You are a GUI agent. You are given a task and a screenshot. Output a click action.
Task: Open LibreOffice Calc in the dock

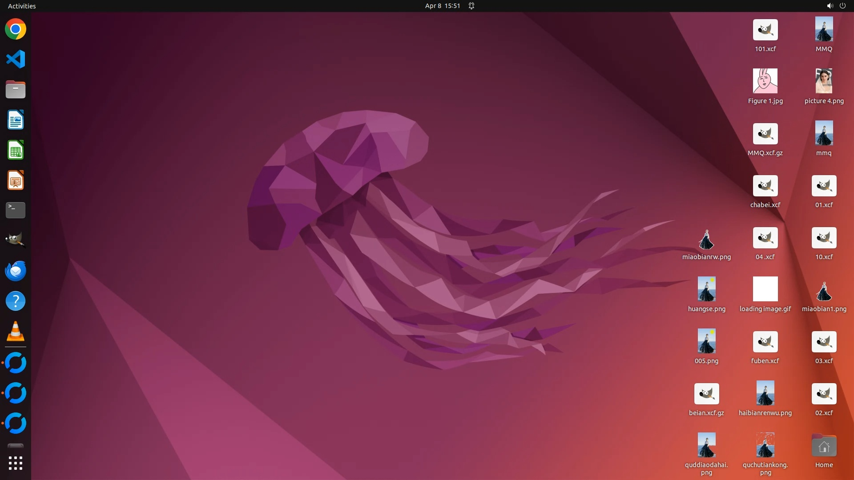(x=16, y=150)
